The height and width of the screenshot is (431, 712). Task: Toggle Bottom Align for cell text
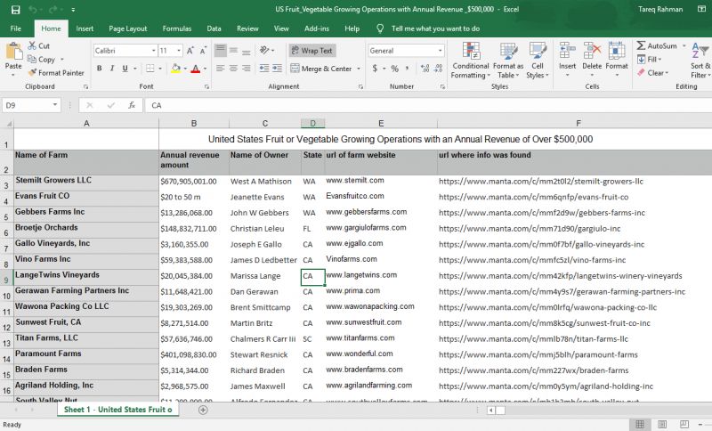click(247, 51)
